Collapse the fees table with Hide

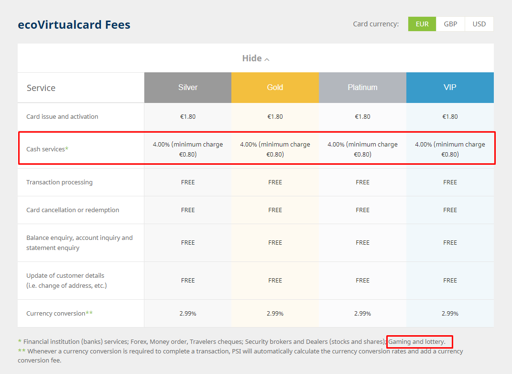[256, 58]
